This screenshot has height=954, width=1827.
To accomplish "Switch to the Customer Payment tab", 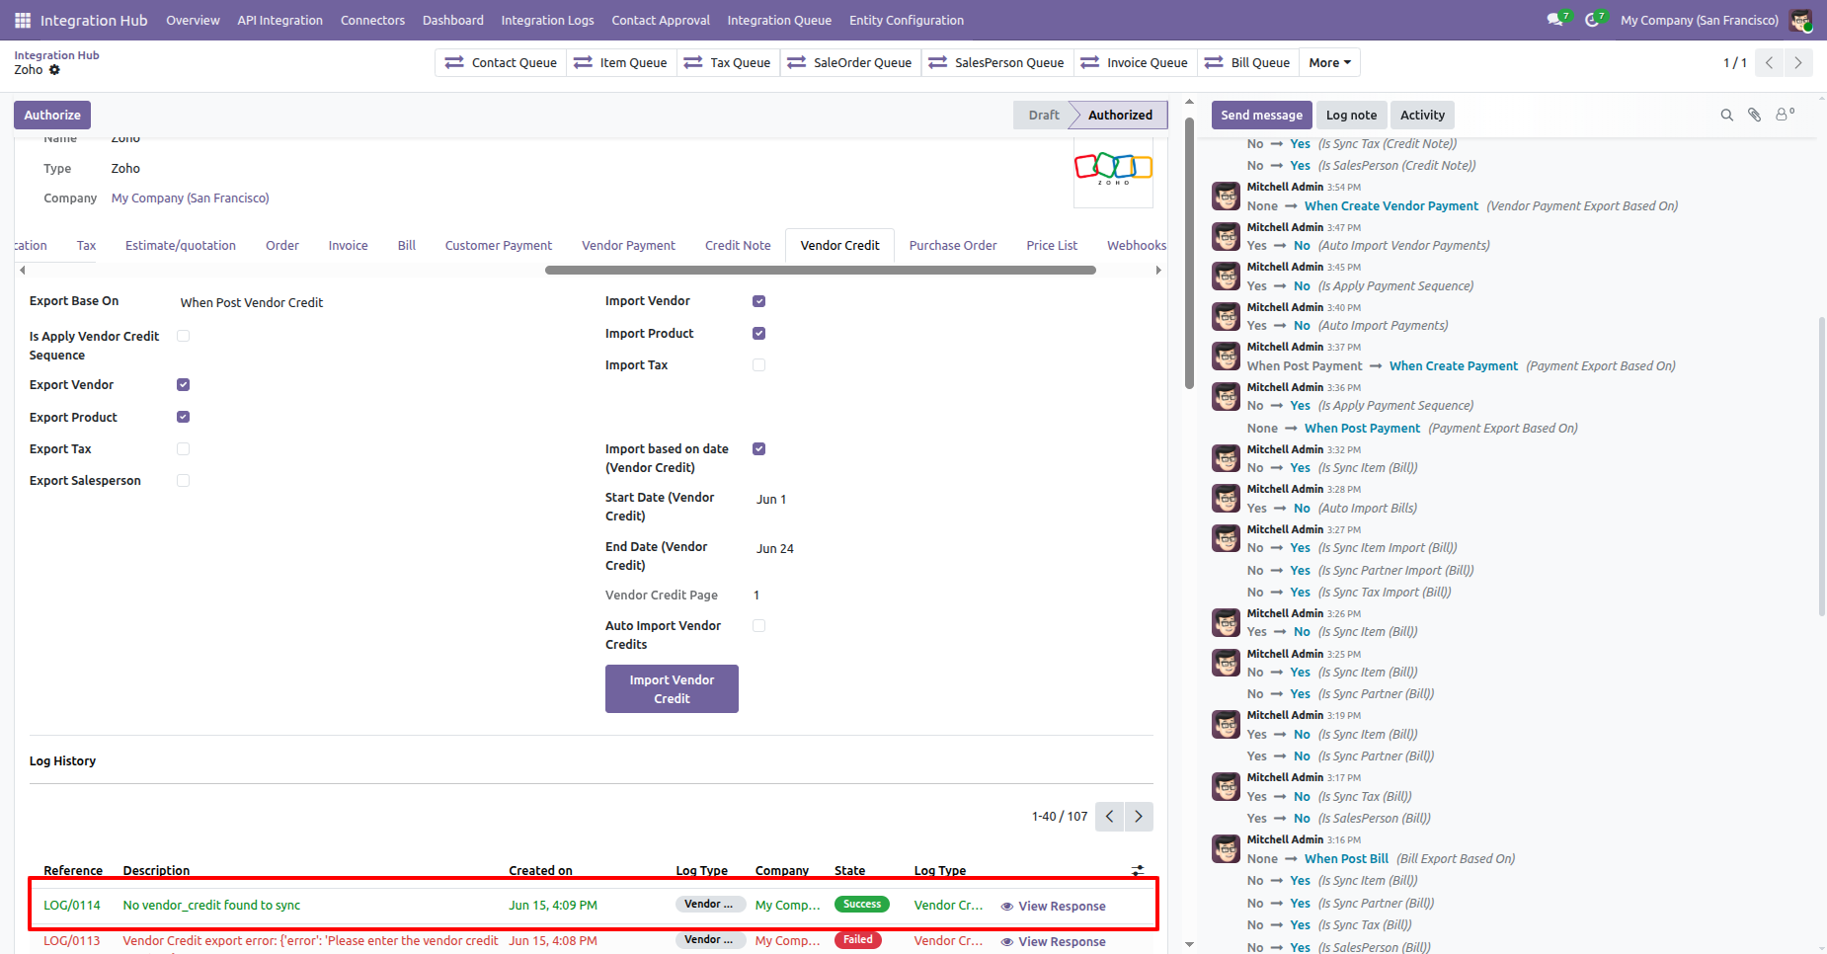I will (499, 246).
